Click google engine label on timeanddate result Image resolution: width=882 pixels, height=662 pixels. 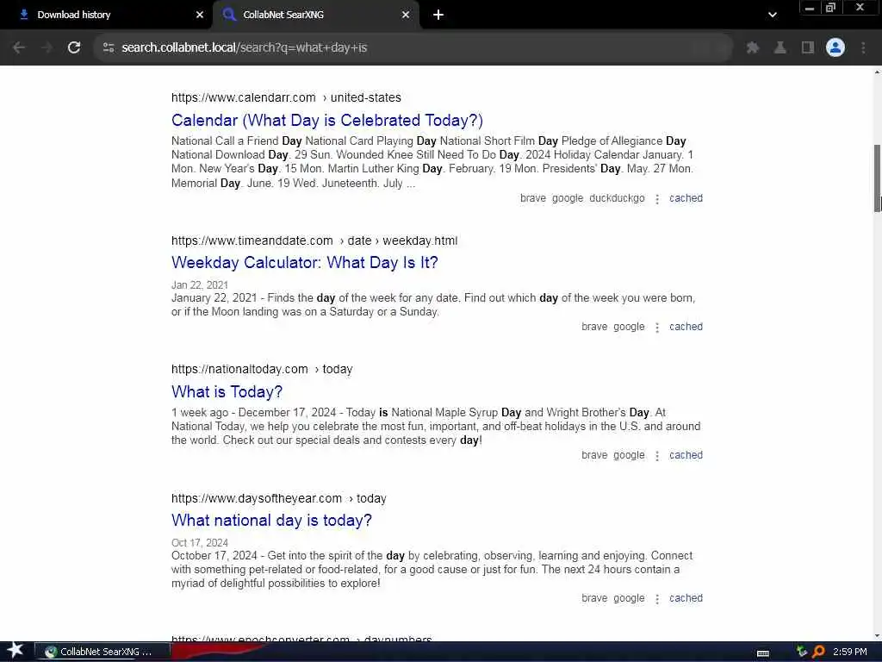pos(629,327)
